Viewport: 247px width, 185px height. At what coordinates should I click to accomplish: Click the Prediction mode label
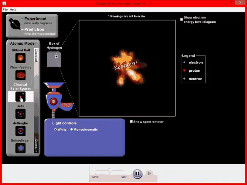35,29
